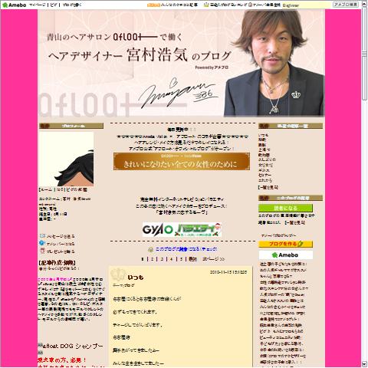This screenshot has height=368, width=368.
Task: Click the green 読者になる button
Action: click(285, 208)
